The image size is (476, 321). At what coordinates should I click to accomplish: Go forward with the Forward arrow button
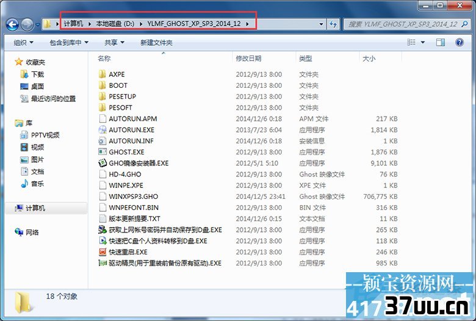(27, 24)
